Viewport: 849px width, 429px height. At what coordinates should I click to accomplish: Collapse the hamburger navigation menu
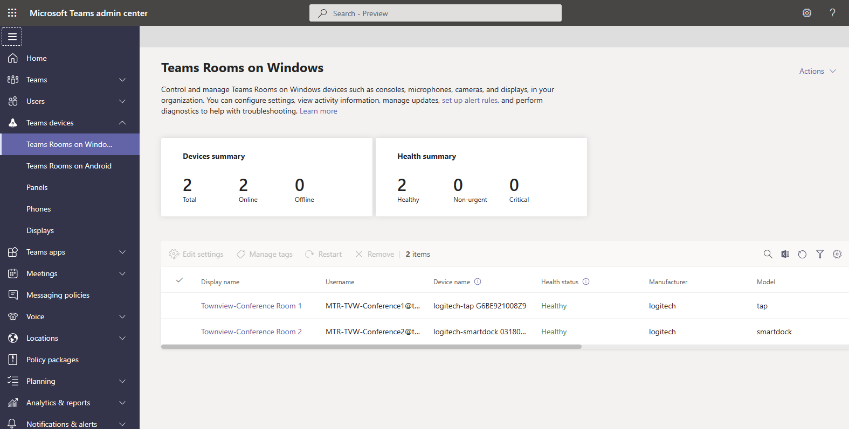pos(12,37)
